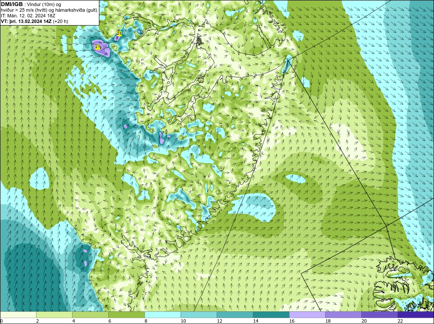This screenshot has height=324, width=434.
Task: Select the 20–22 m/s violet swatch
Action: pos(379,315)
